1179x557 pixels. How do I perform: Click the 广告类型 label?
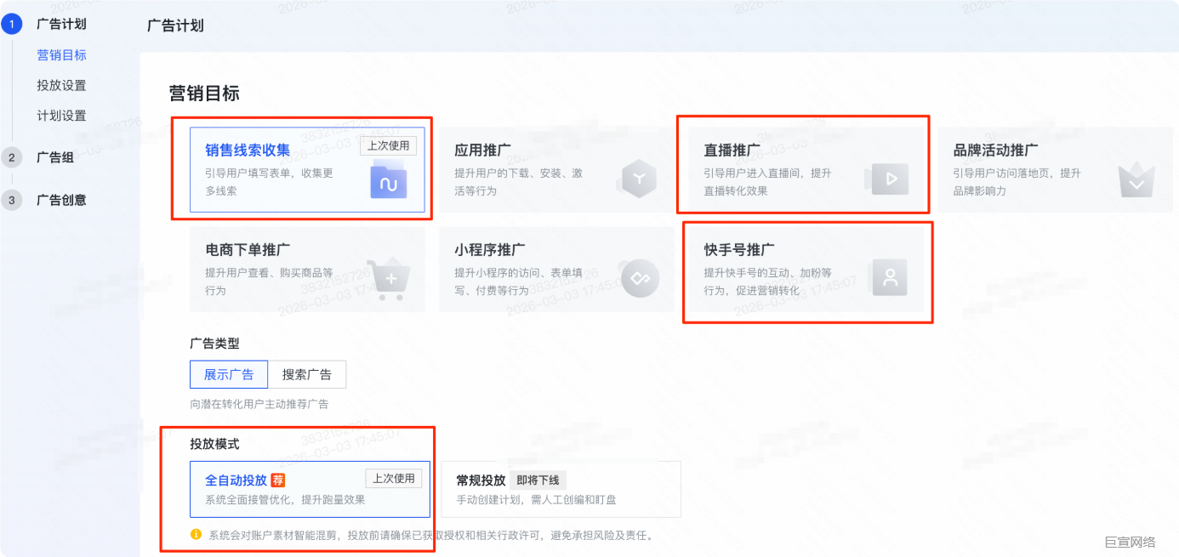click(214, 344)
